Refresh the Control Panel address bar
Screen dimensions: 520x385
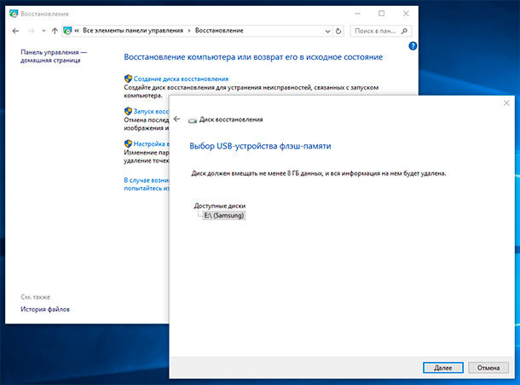(x=338, y=32)
